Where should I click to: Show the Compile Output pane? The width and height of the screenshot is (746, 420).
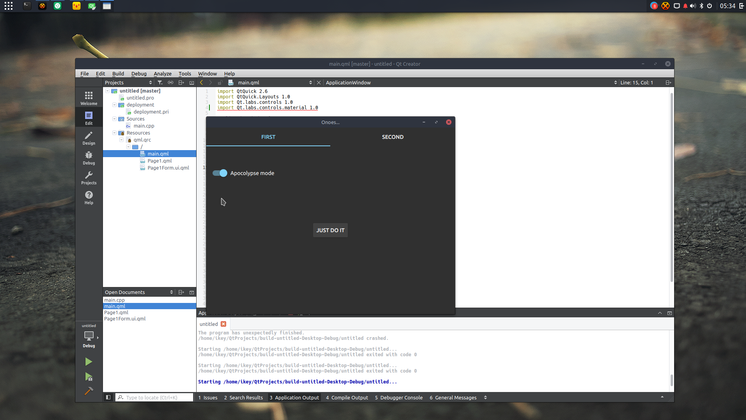pyautogui.click(x=347, y=397)
